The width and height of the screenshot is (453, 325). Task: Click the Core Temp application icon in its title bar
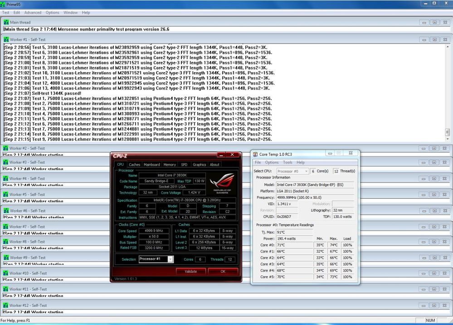256,153
